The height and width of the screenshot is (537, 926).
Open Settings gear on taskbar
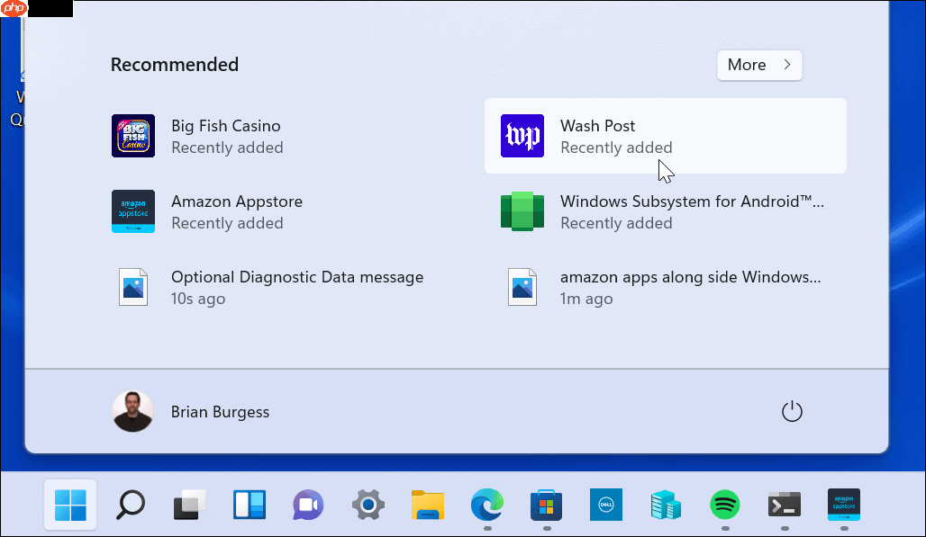[368, 506]
